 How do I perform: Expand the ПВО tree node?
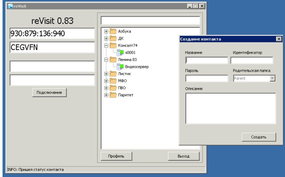[106, 88]
